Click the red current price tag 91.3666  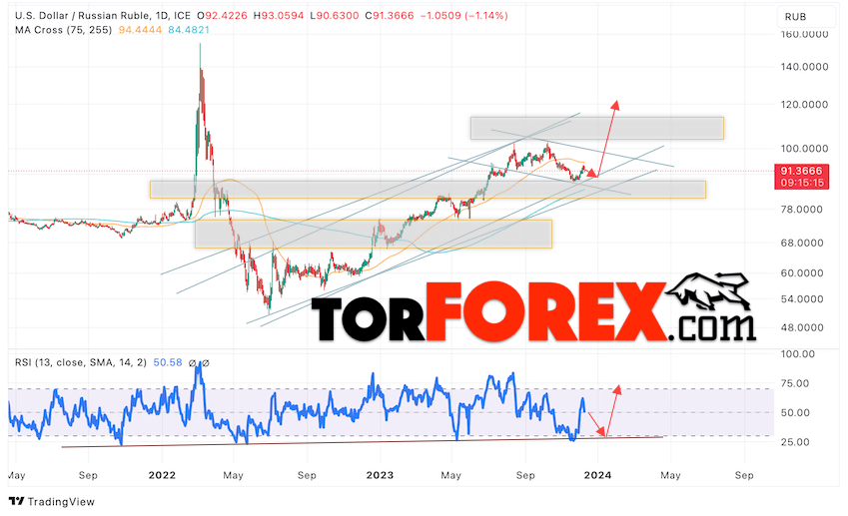(x=801, y=171)
